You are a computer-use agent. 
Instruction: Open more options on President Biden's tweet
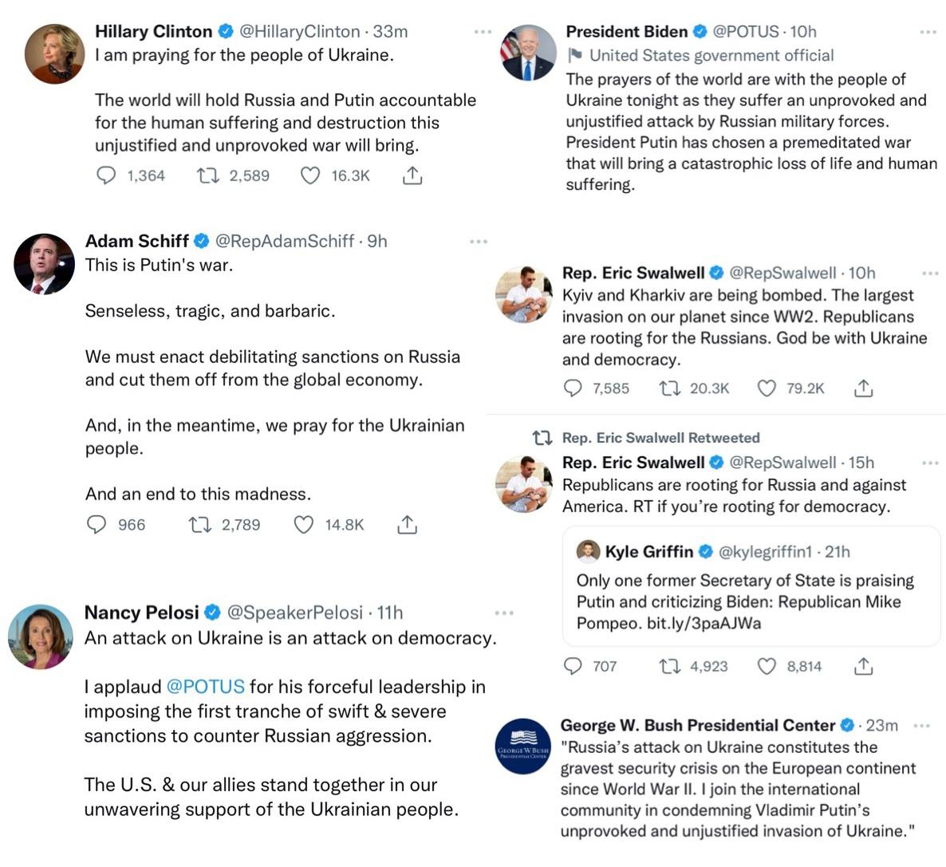[x=928, y=32]
